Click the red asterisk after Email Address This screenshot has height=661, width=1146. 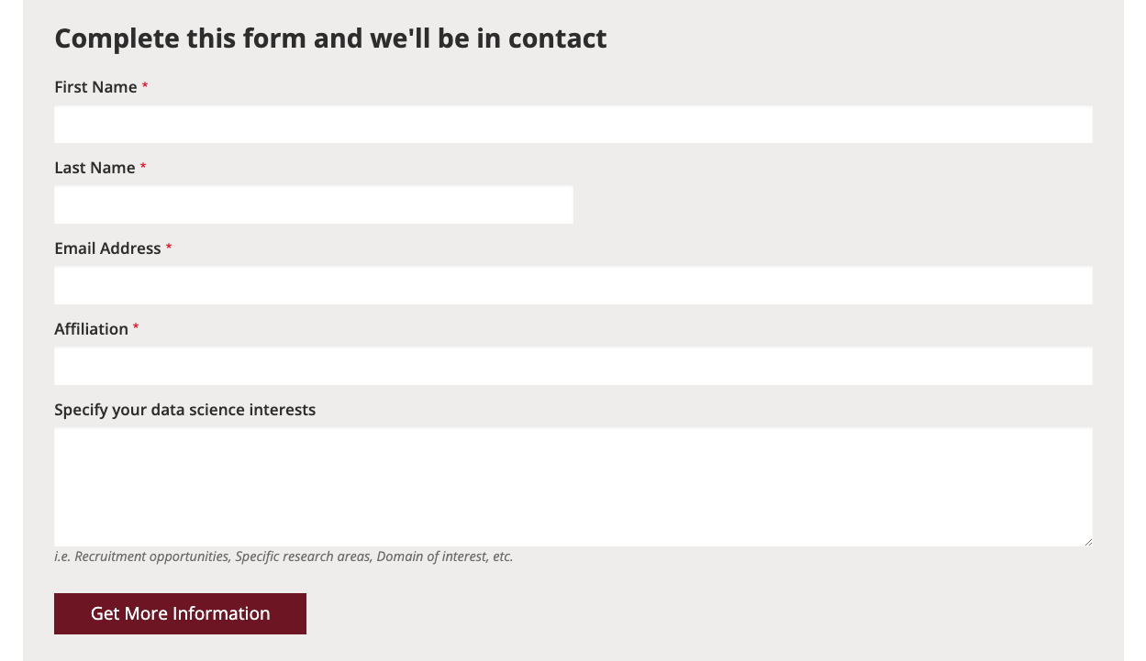click(x=169, y=248)
